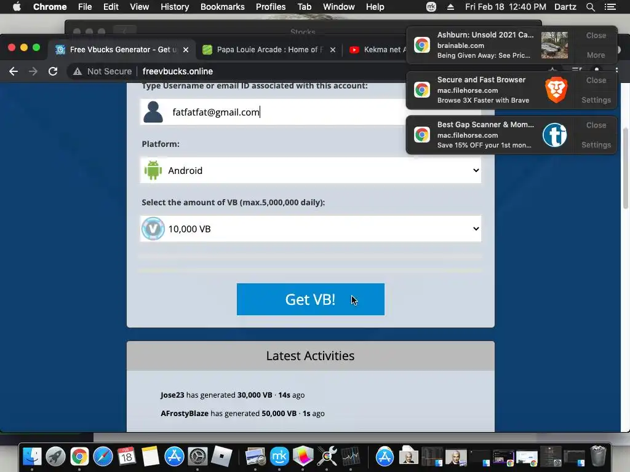The image size is (630, 472).
Task: Open Preview from the dock
Action: [x=255, y=457]
